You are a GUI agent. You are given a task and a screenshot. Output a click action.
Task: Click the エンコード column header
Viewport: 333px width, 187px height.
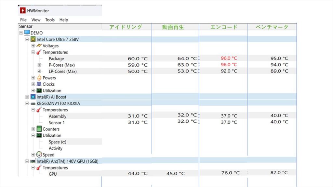(x=224, y=27)
